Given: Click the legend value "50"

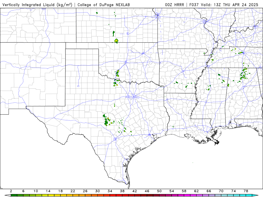Looking at the screenshot, I should coord(159,191).
